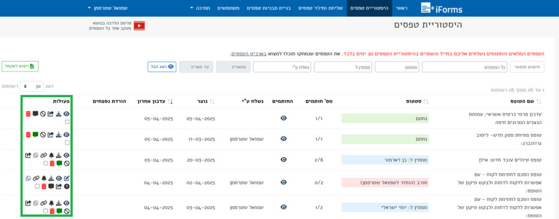
Task: Open היסטוריית טפסים tab
Action: coord(369,8)
